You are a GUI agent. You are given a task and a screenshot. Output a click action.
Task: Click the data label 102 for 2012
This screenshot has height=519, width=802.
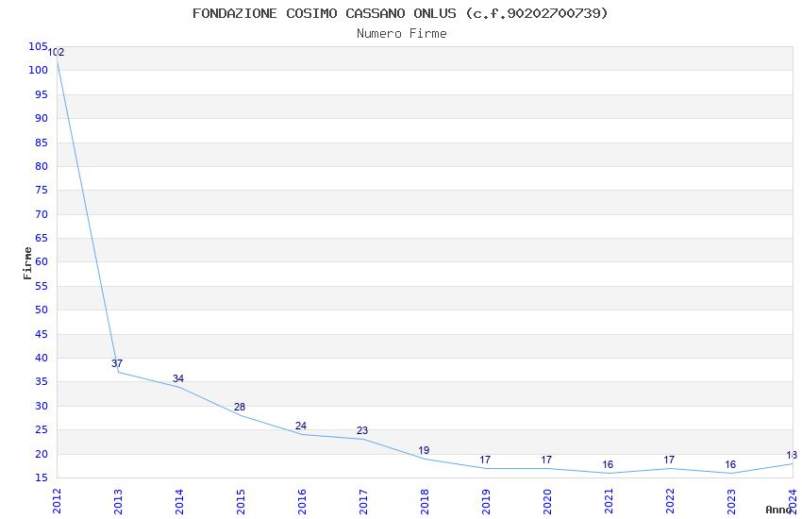56,52
